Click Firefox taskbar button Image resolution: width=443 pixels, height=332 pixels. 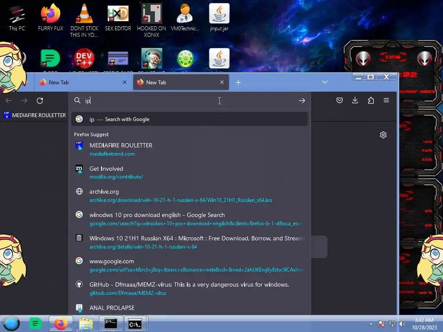61,323
